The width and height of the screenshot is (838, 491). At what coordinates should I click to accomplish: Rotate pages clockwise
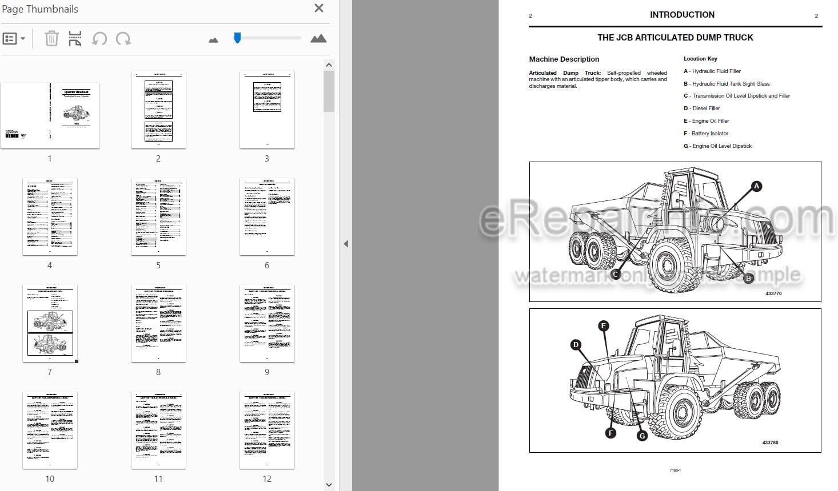[123, 39]
